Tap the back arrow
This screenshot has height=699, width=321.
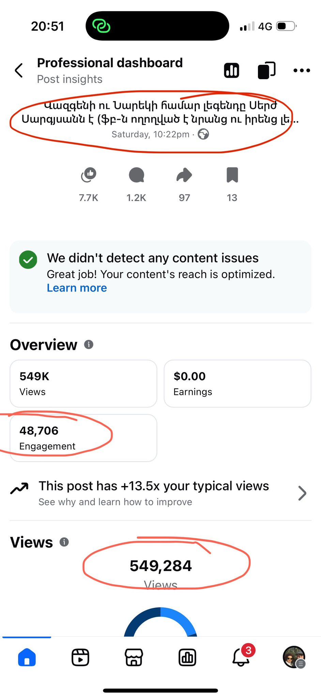tap(19, 71)
